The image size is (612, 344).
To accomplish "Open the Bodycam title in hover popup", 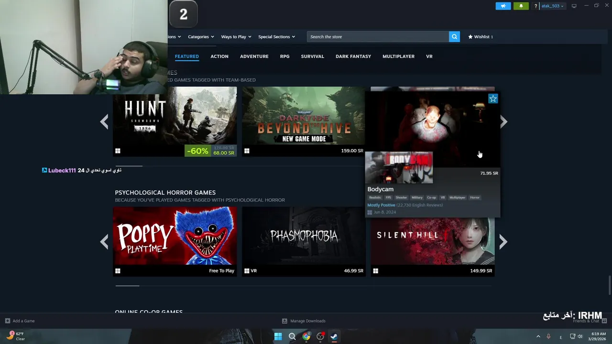I will coord(380,189).
